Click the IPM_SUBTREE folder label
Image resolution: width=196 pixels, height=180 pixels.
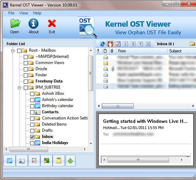(x=48, y=87)
